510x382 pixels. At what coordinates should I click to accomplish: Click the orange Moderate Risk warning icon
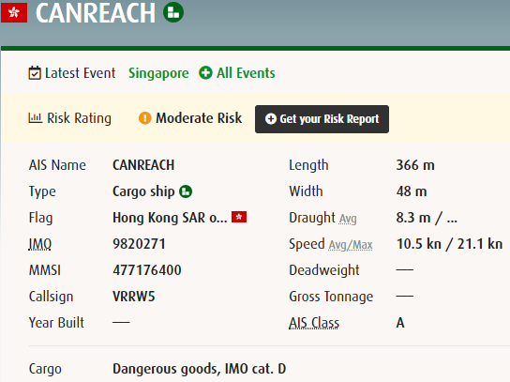[144, 118]
